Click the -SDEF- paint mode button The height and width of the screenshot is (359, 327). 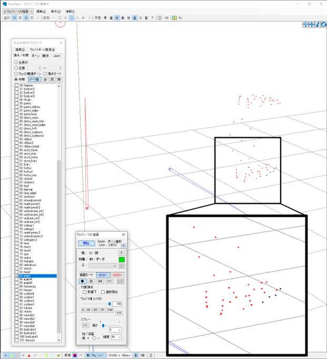pos(117,275)
